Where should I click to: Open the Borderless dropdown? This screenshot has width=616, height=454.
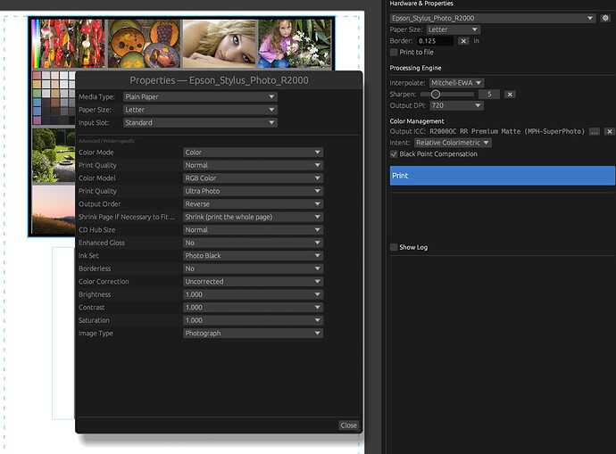click(253, 268)
